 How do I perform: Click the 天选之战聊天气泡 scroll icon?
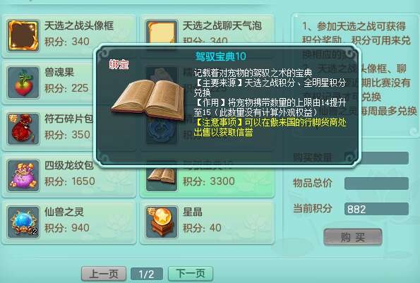coord(162,31)
